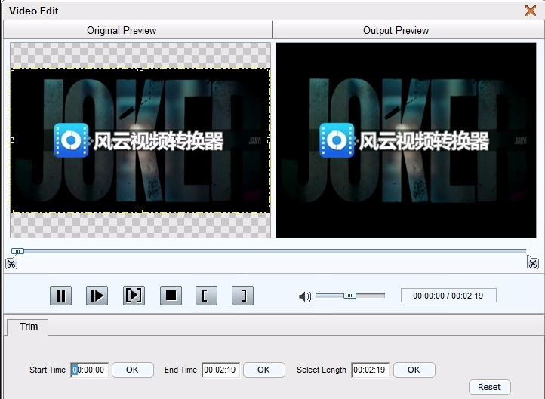
Task: Click the volume slider handle
Action: [x=349, y=296]
